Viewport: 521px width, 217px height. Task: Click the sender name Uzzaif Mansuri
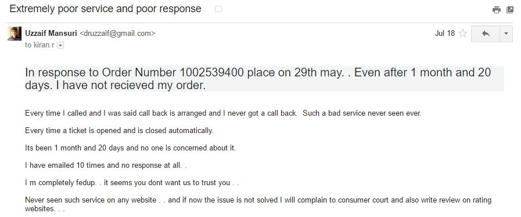click(51, 34)
